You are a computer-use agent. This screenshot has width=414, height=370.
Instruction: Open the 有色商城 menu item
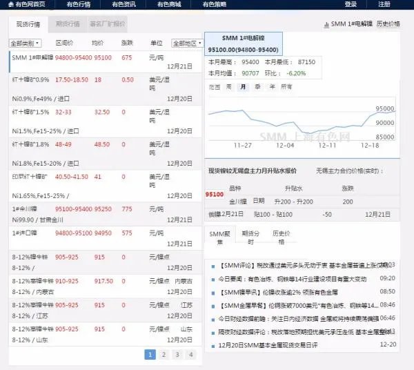coord(169,4)
